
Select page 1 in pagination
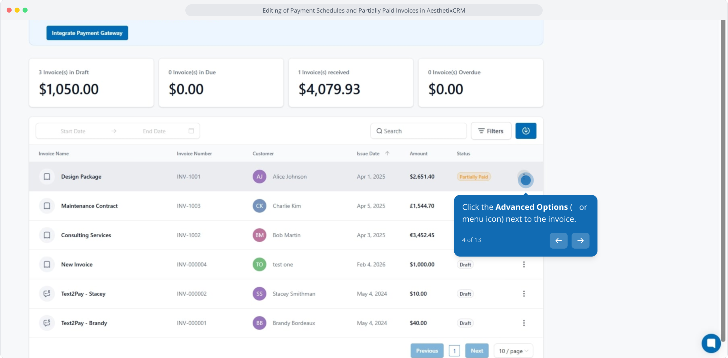(454, 351)
